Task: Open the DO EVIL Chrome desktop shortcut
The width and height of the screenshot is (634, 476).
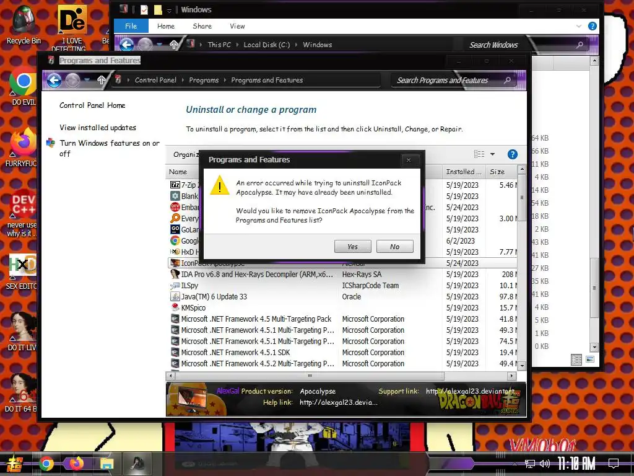Action: (23, 87)
